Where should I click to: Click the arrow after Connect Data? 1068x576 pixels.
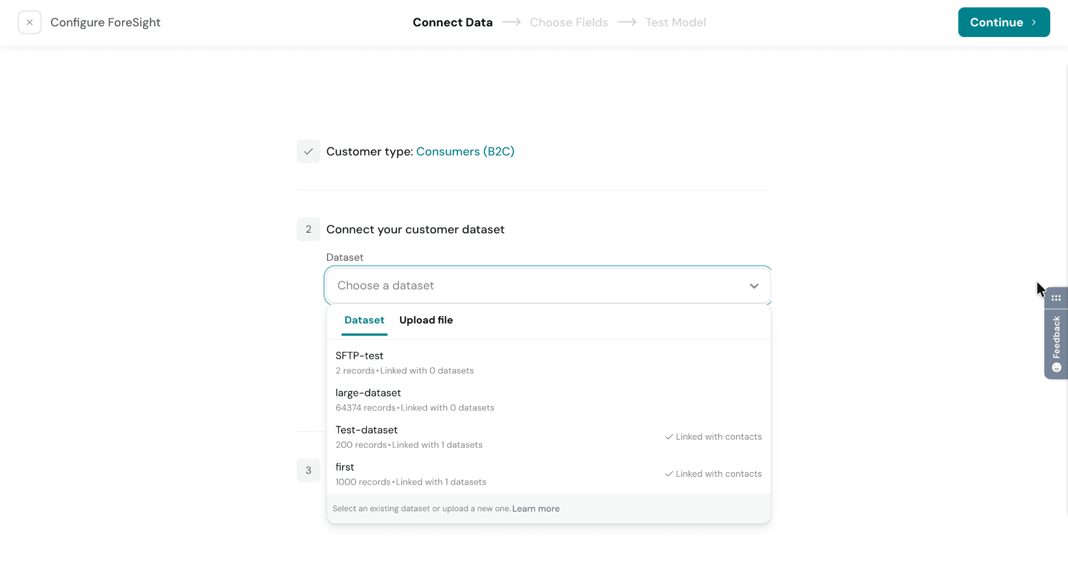pyautogui.click(x=511, y=22)
